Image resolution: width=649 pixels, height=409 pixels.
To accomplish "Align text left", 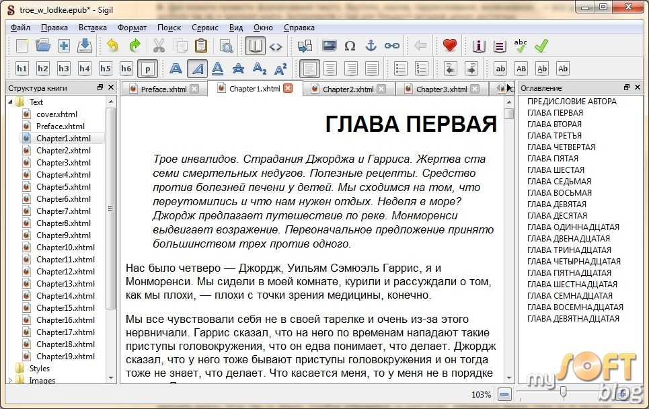I will 309,69.
